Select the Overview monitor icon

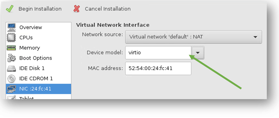11,27
